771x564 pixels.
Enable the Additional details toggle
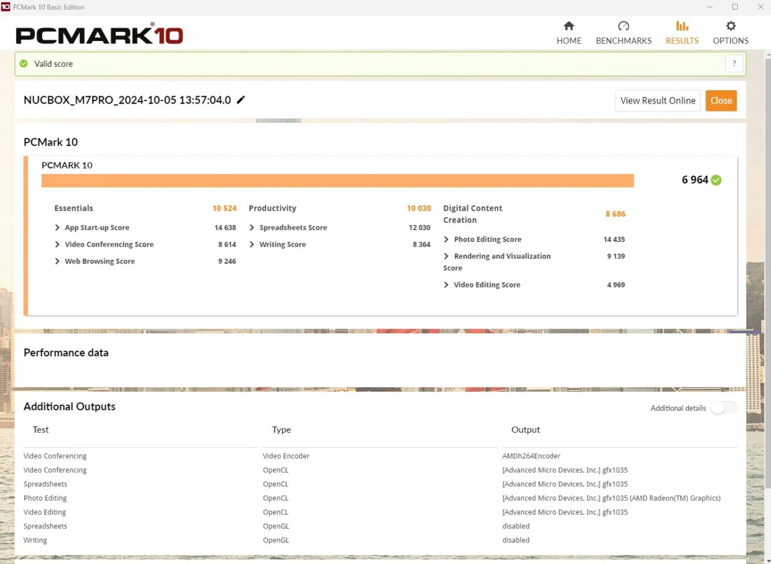(723, 408)
